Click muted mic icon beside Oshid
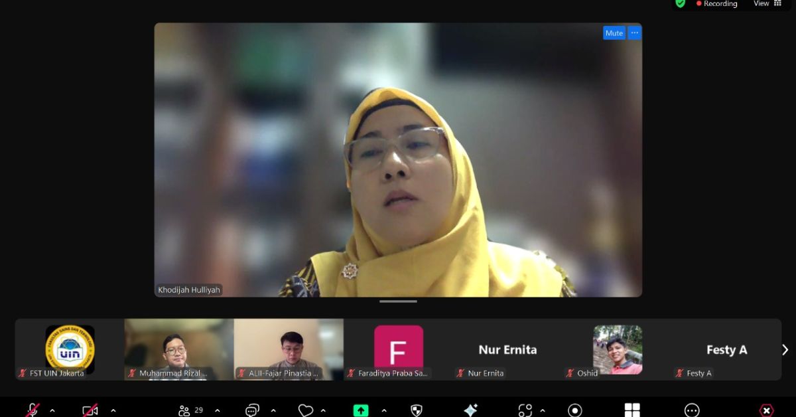Viewport: 796px width, 417px height. (570, 373)
